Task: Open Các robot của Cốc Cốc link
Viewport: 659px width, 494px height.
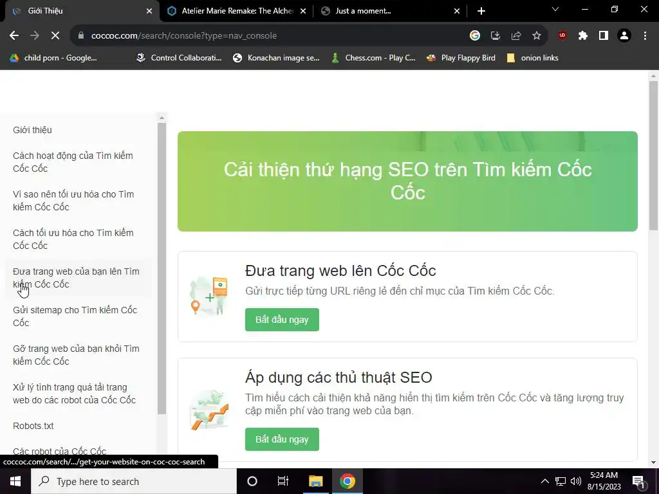Action: click(59, 451)
